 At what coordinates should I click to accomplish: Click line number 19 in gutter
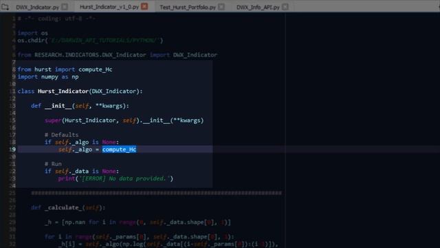tap(12, 149)
